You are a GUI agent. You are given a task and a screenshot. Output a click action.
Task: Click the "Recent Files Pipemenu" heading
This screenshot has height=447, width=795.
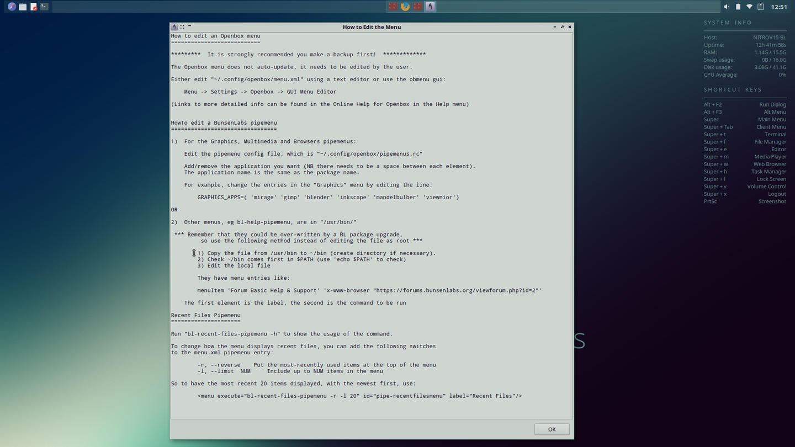point(206,315)
